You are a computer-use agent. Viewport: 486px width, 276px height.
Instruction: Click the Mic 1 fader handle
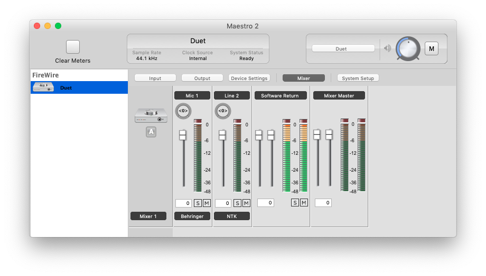pyautogui.click(x=183, y=135)
